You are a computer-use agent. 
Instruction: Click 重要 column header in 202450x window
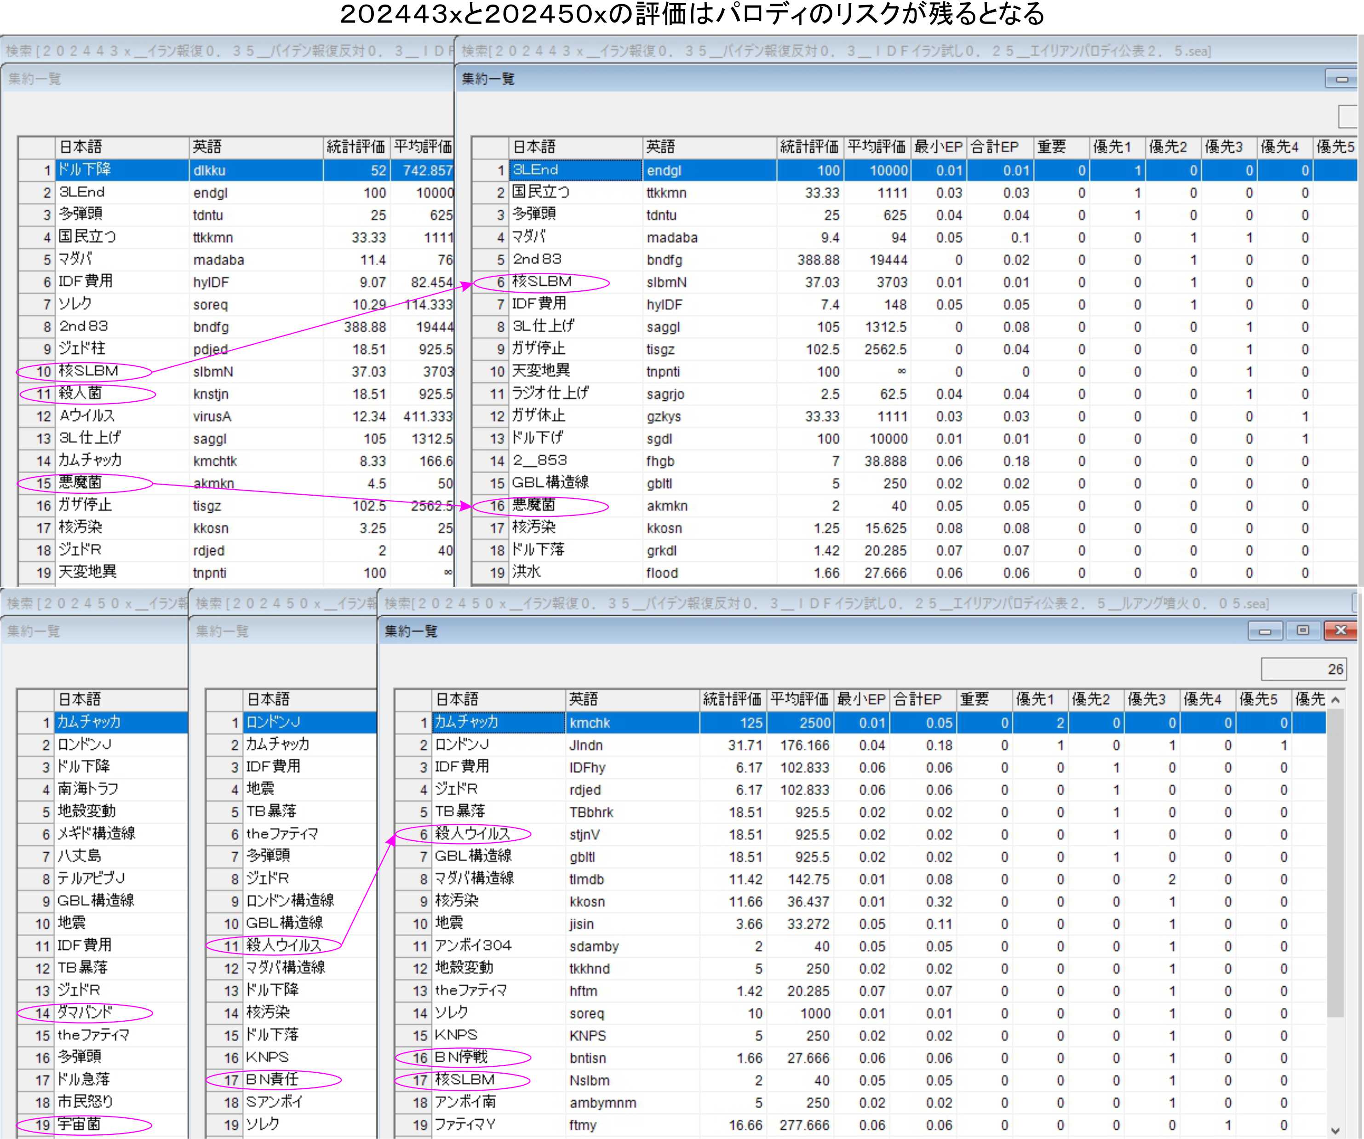pyautogui.click(x=984, y=700)
